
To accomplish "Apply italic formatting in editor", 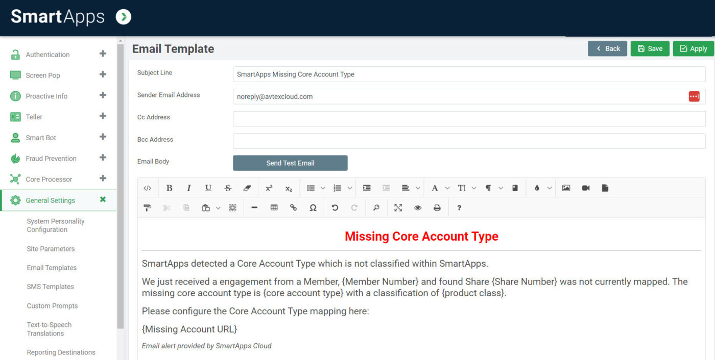I will [188, 188].
